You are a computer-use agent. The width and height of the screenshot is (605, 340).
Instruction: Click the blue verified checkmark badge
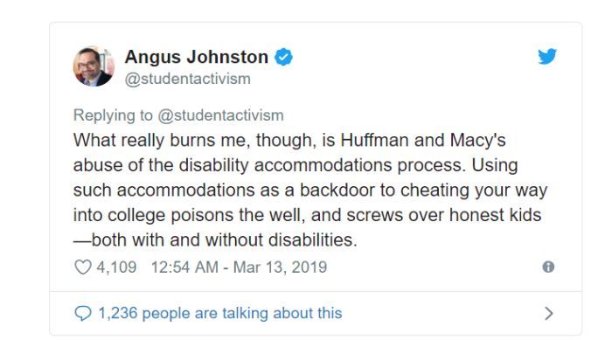tap(283, 57)
